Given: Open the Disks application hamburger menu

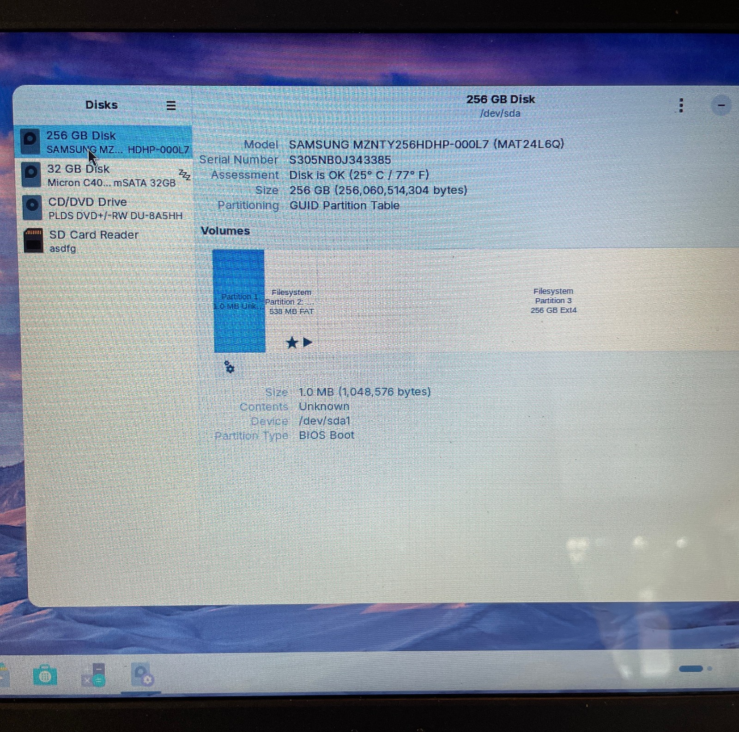Looking at the screenshot, I should (x=171, y=105).
